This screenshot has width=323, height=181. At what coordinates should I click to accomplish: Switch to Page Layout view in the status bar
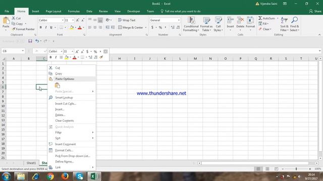(267, 169)
